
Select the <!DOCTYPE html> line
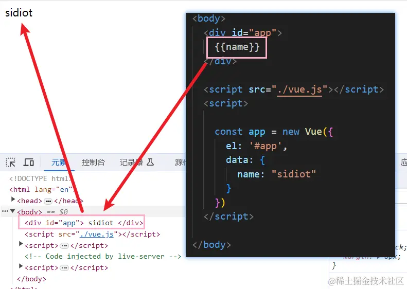point(40,178)
